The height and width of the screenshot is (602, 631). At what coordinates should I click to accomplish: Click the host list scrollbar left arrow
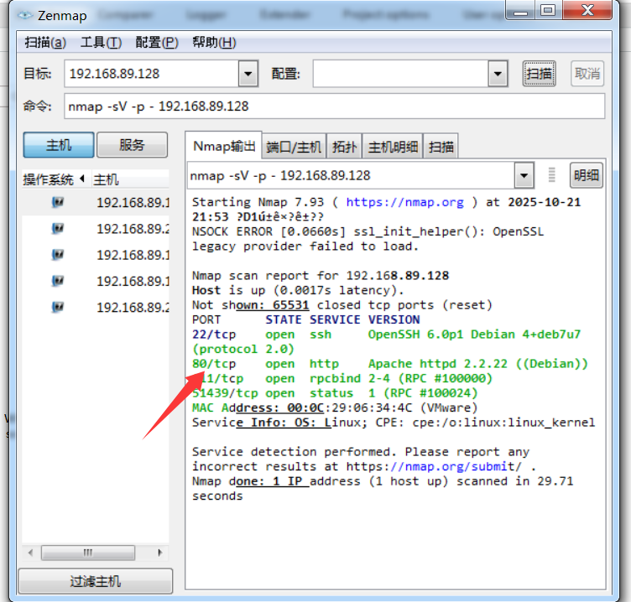pos(30,553)
